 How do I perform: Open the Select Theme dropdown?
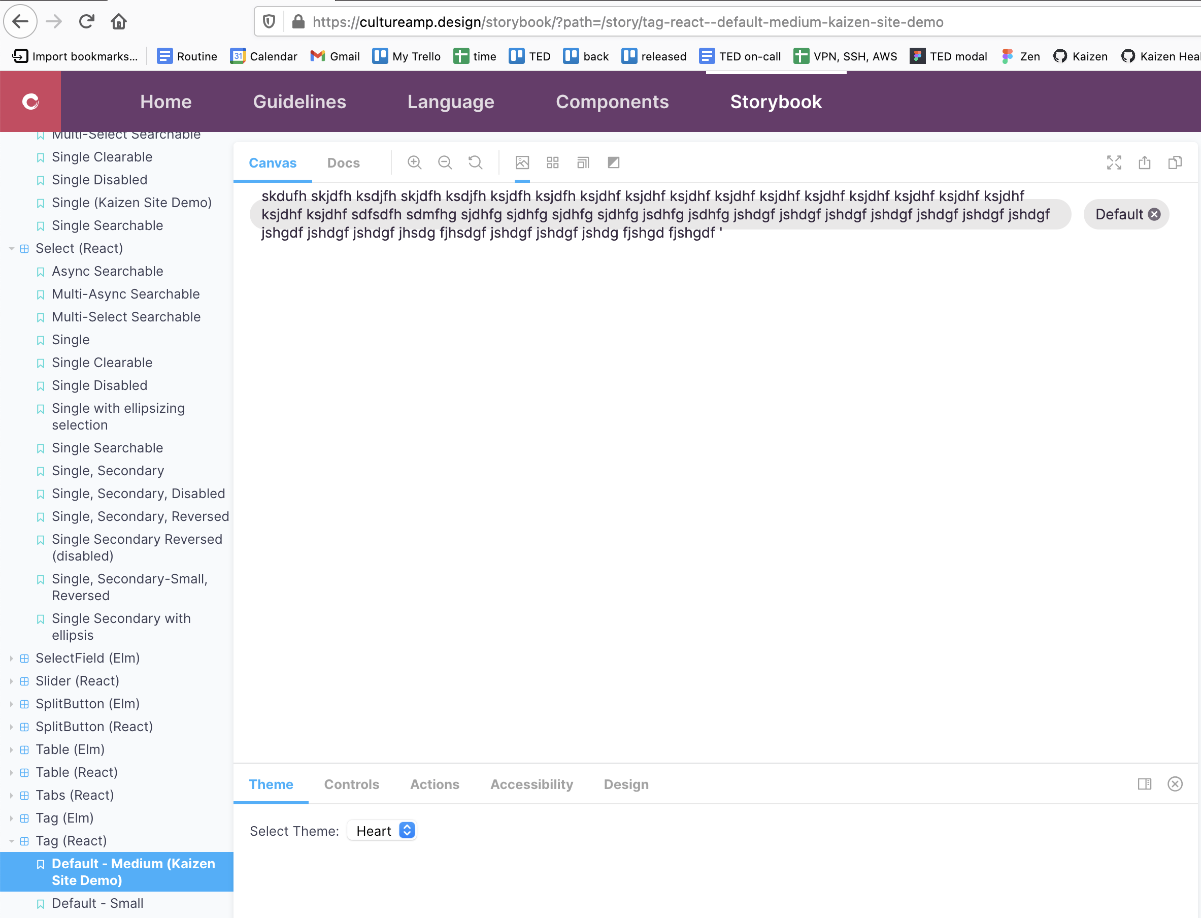[382, 830]
